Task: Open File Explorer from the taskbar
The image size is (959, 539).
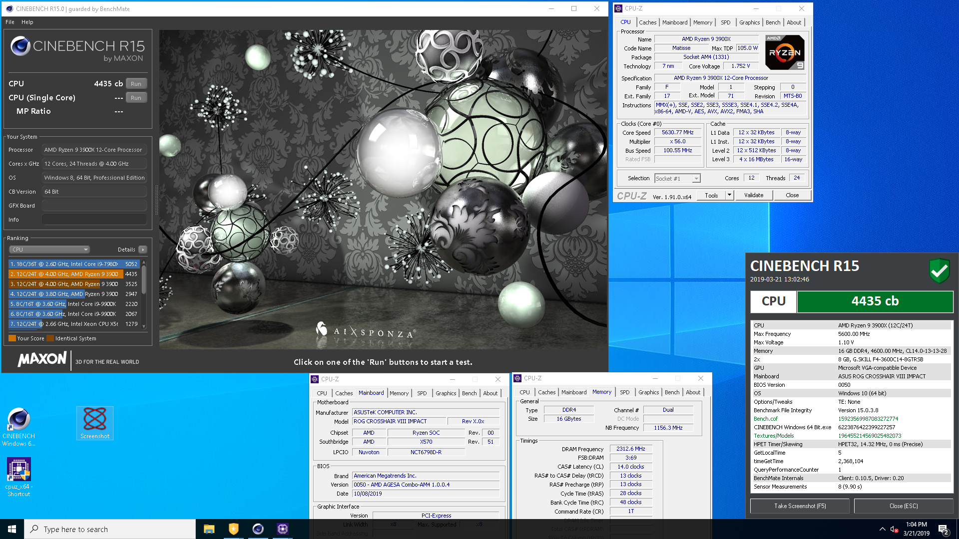Action: pyautogui.click(x=209, y=529)
